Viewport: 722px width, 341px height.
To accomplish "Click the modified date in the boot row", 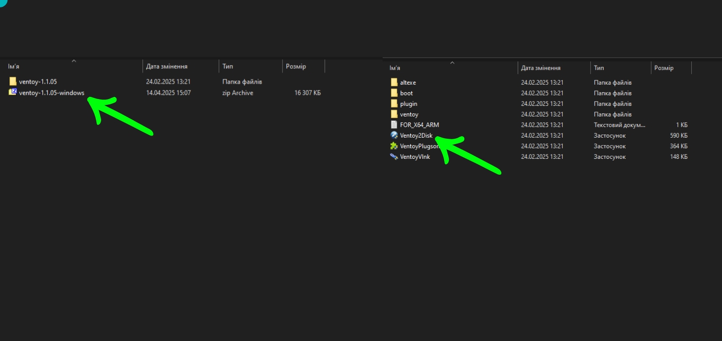I will 542,93.
